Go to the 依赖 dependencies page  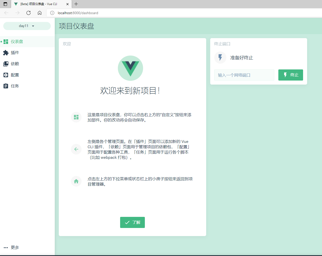click(27, 64)
